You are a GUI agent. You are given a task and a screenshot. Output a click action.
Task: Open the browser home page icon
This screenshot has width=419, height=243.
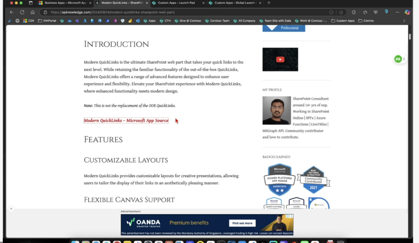[x=33, y=12]
